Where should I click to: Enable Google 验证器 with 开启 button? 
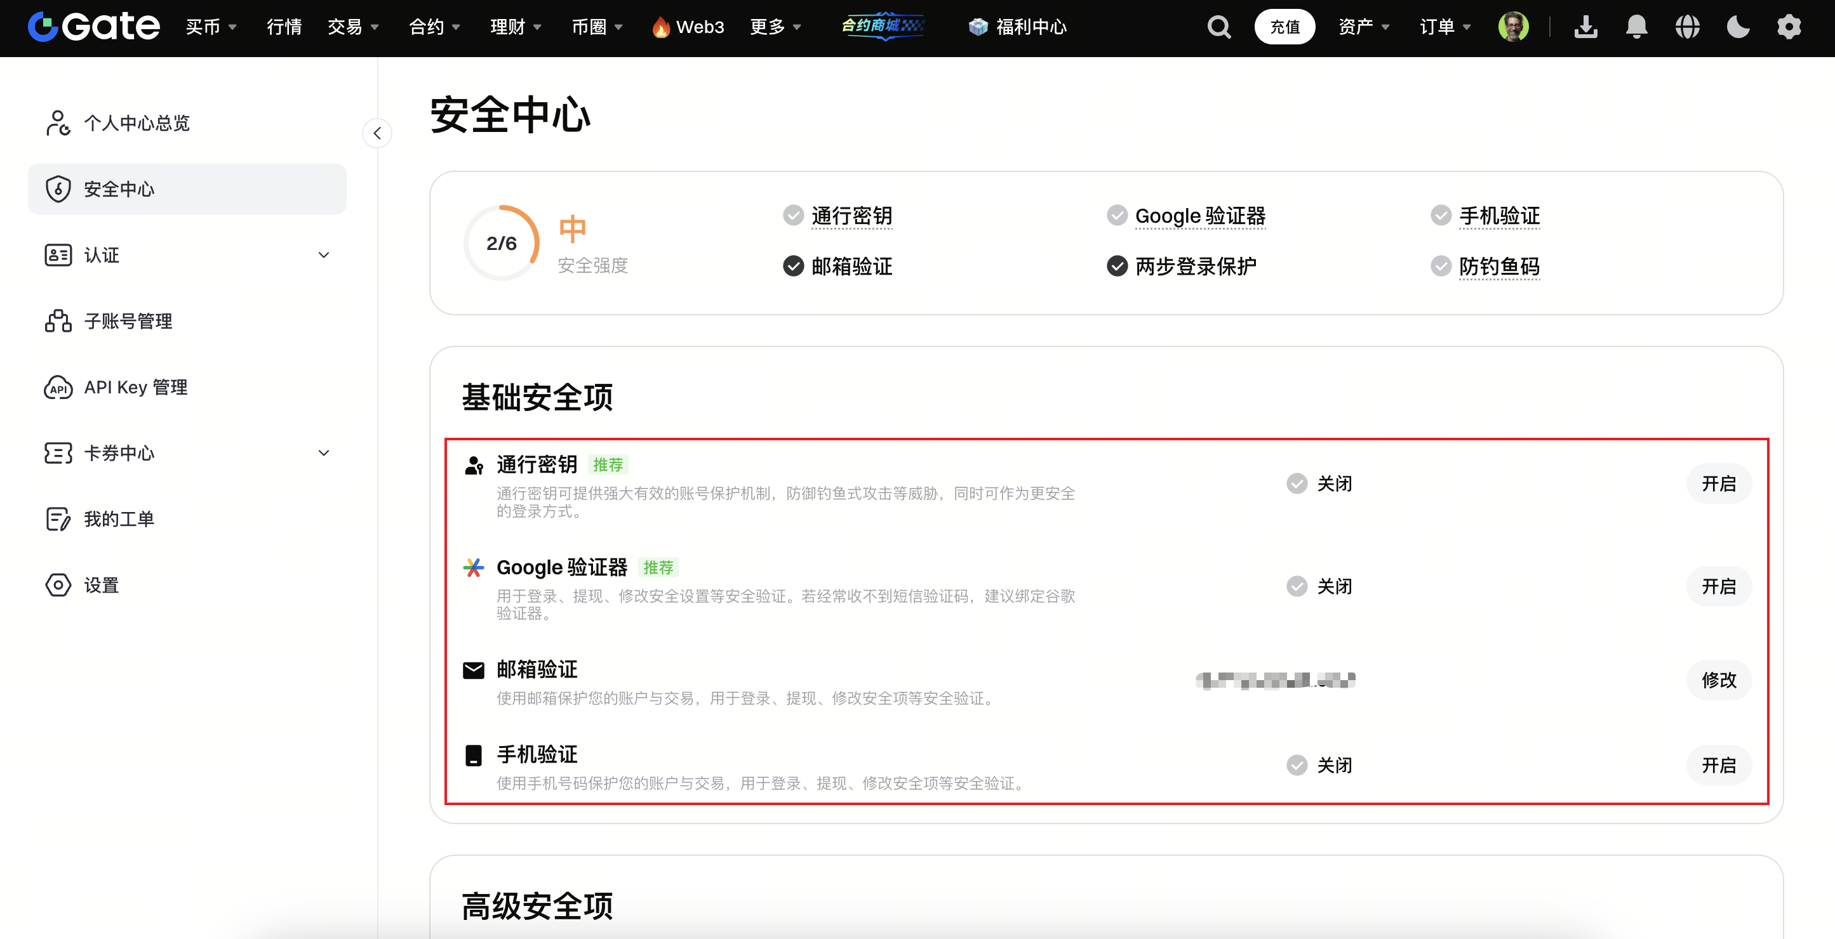[x=1718, y=587]
